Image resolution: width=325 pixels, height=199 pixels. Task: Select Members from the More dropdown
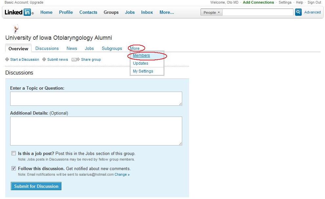pos(141,55)
